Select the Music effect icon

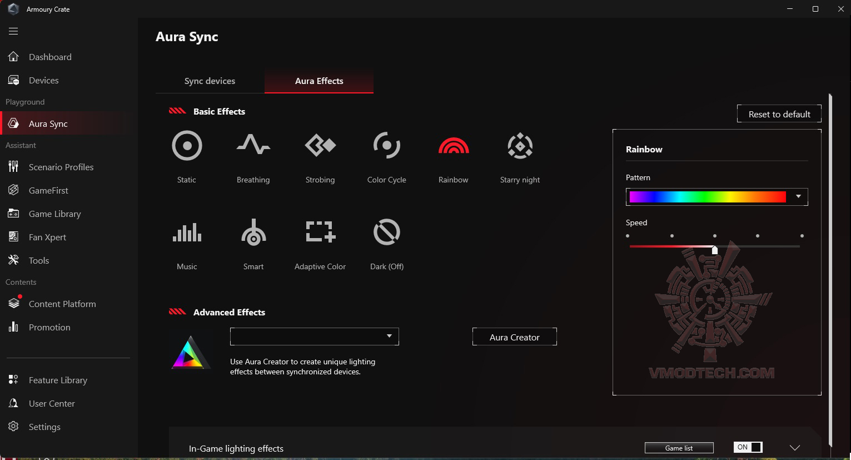(187, 233)
